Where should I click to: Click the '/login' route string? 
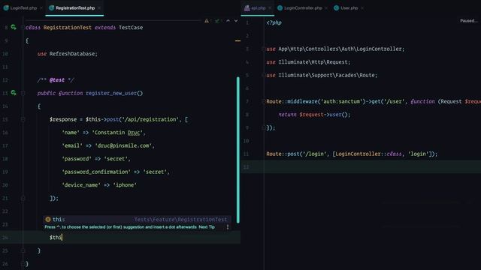click(x=314, y=154)
